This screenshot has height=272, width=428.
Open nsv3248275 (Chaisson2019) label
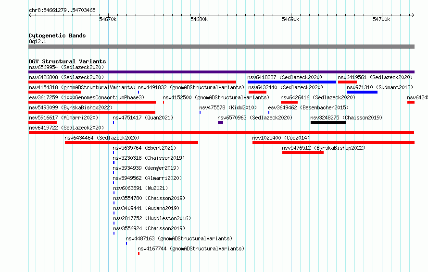click(x=346, y=118)
